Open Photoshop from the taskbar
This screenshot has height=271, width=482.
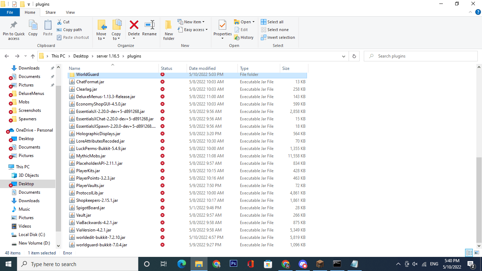tap(233, 264)
